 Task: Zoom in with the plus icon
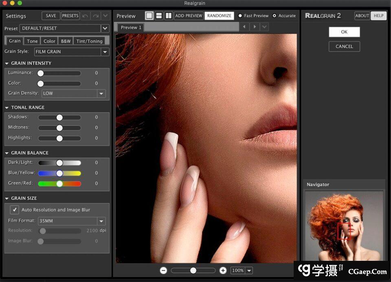[223, 270]
